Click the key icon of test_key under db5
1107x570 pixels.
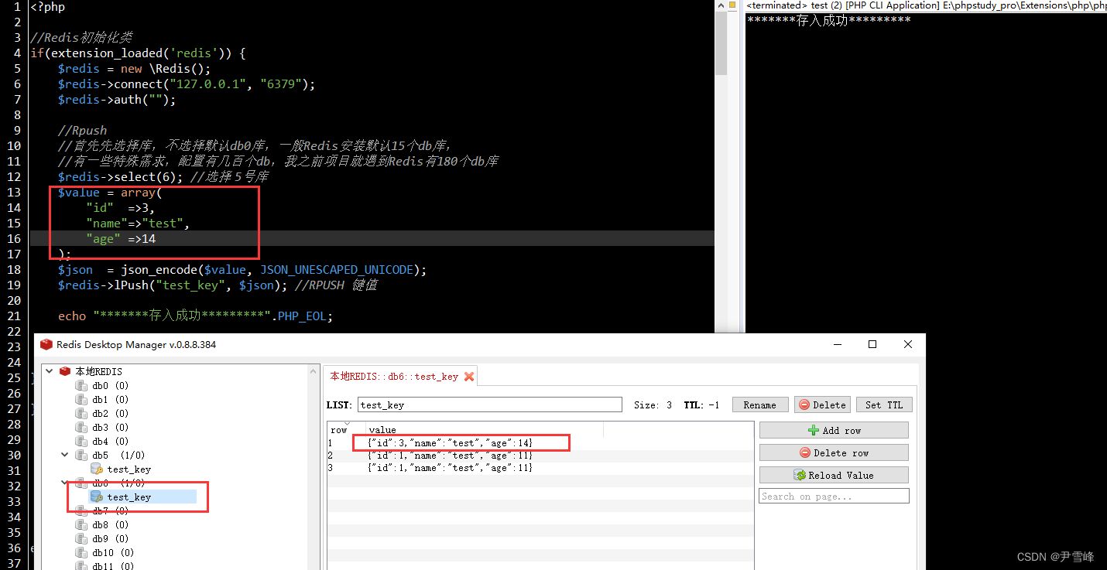pos(97,469)
